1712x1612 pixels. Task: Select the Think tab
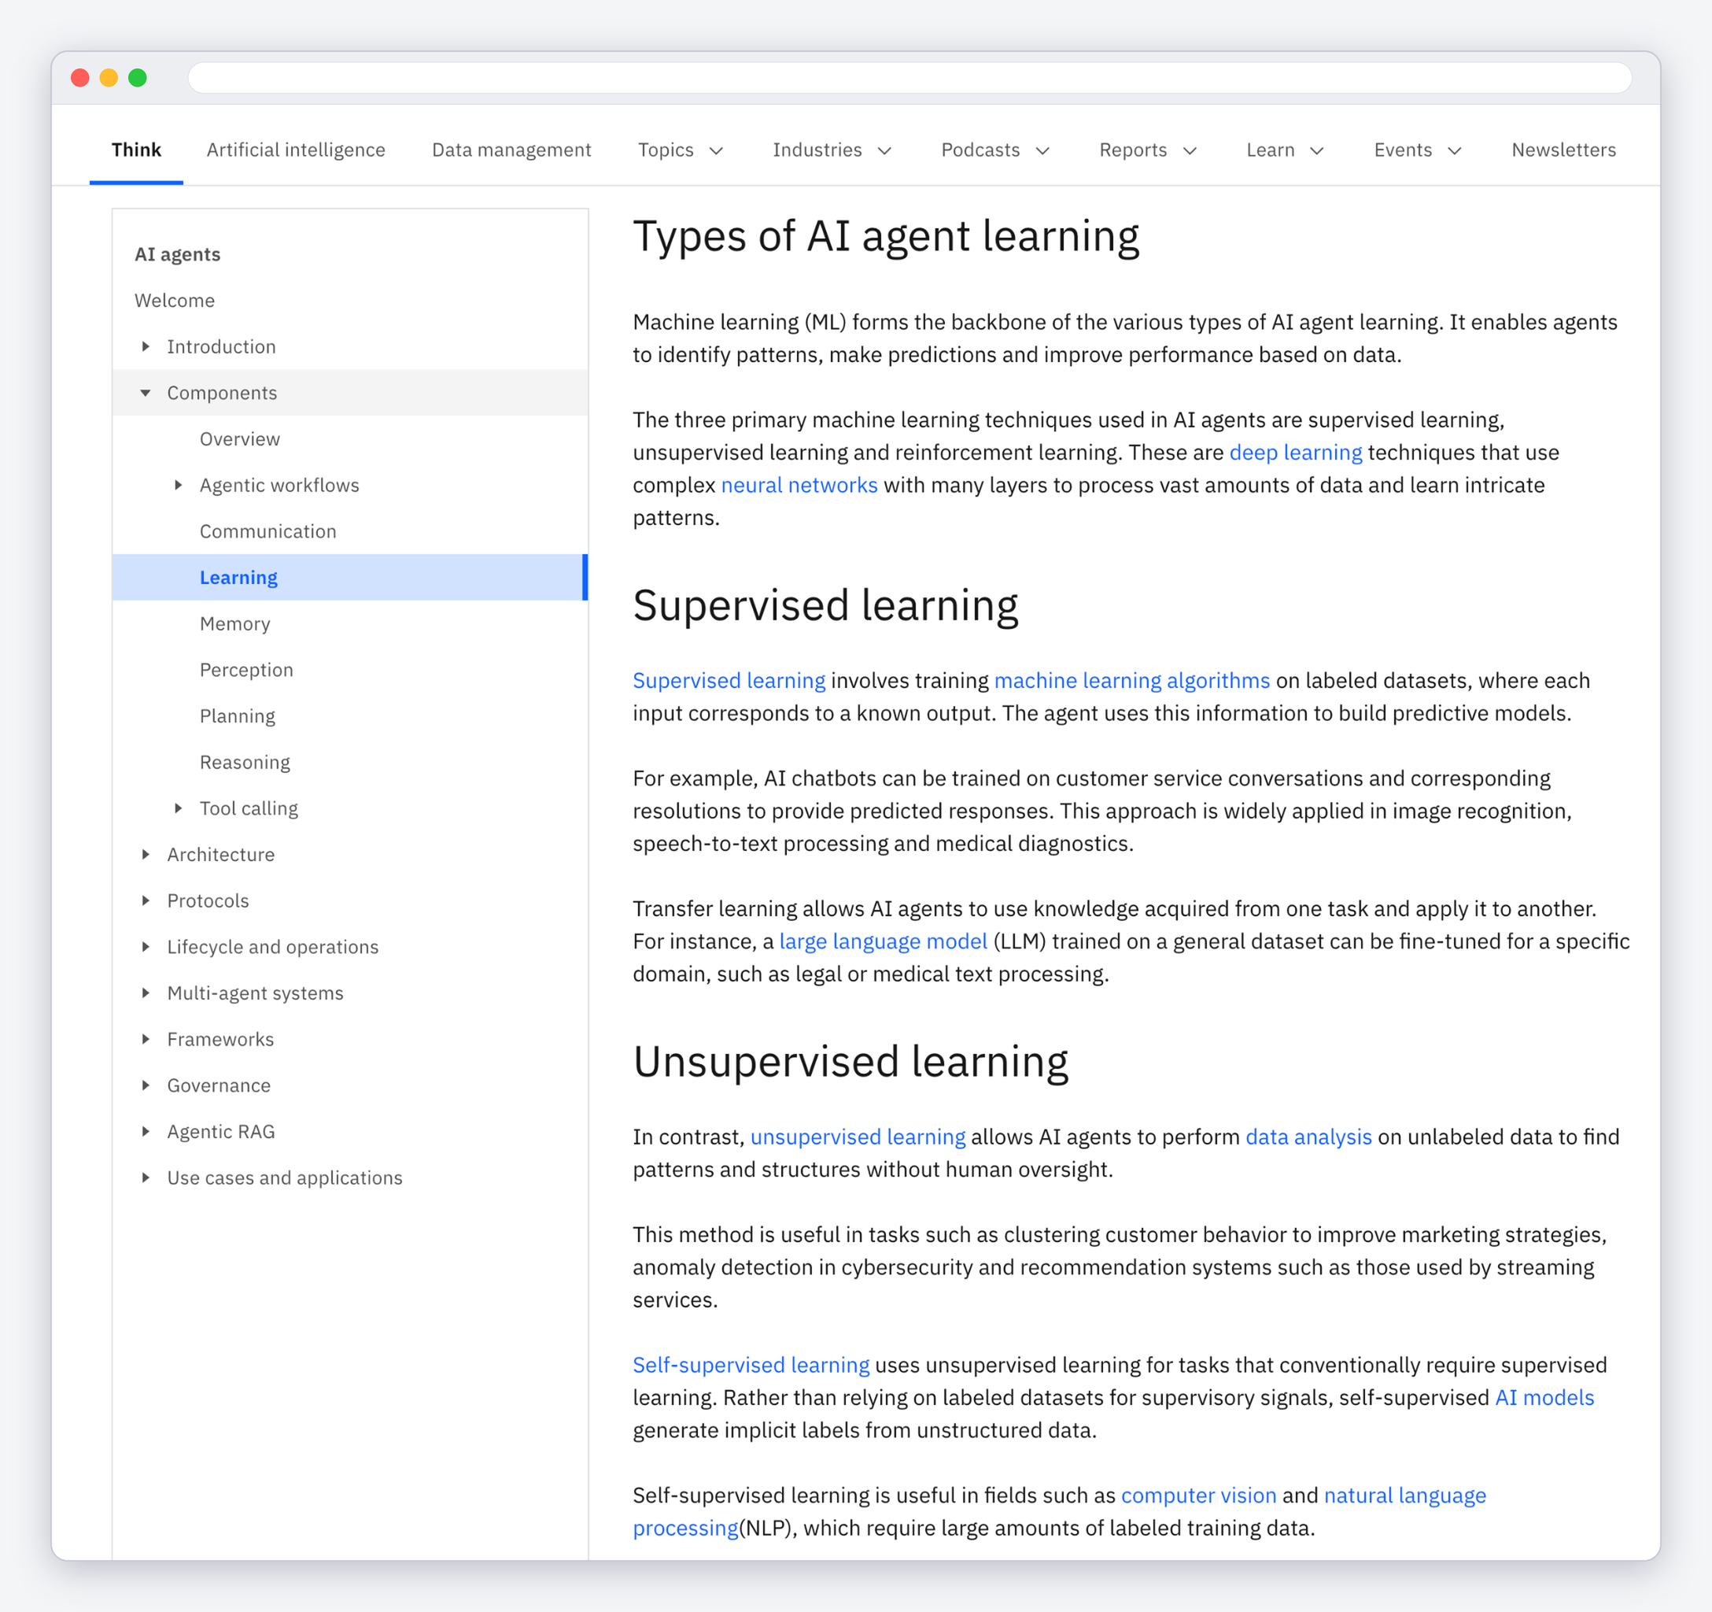tap(136, 150)
